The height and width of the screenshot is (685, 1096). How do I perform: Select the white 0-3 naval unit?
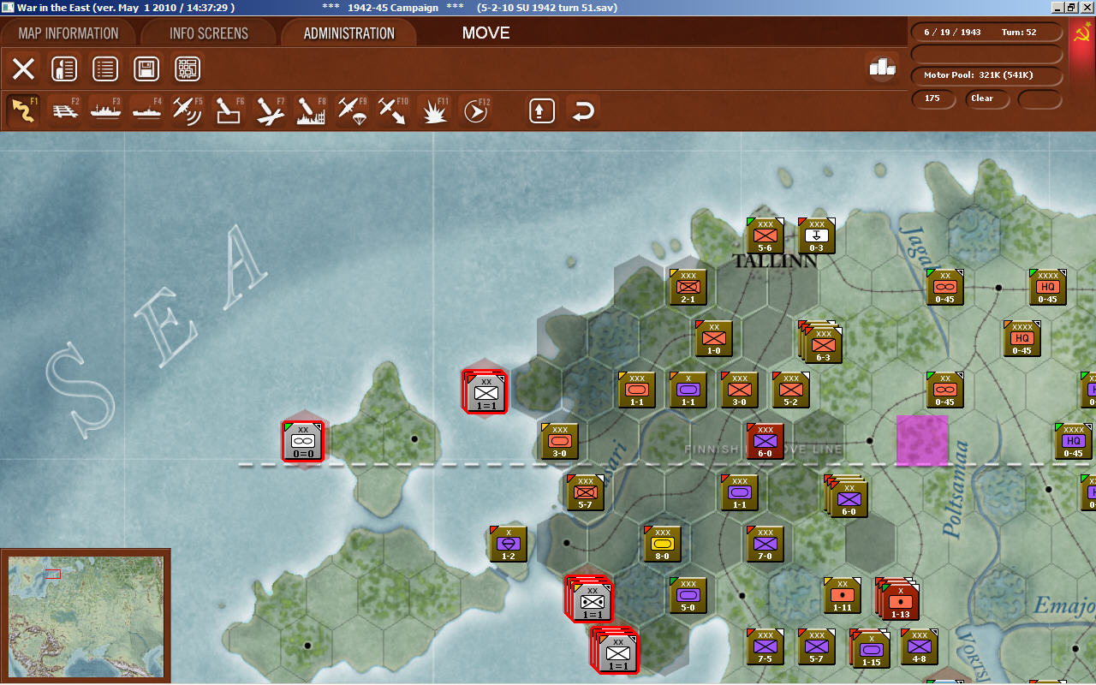[x=816, y=235]
